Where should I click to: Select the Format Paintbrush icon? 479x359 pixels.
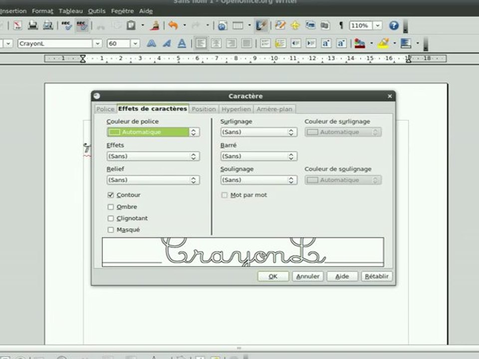155,25
